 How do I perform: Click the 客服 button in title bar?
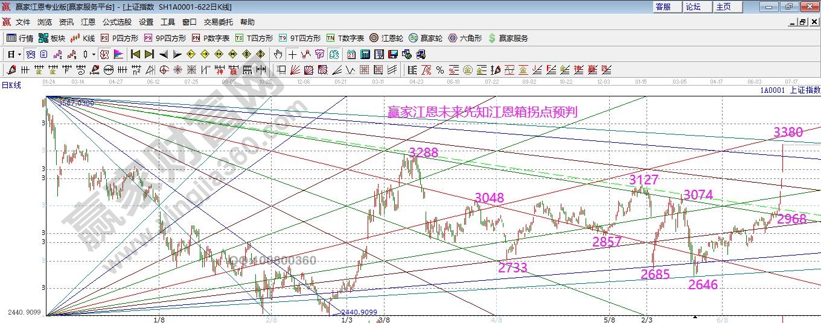[662, 7]
